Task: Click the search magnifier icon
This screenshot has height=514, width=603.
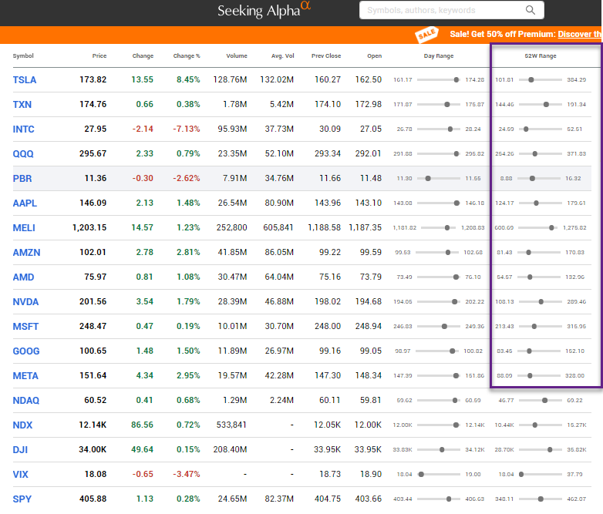Action: pyautogui.click(x=531, y=10)
